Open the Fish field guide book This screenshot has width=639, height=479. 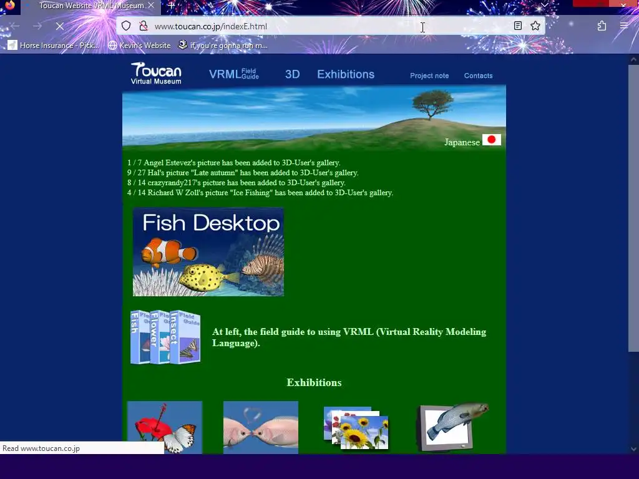[x=139, y=337]
